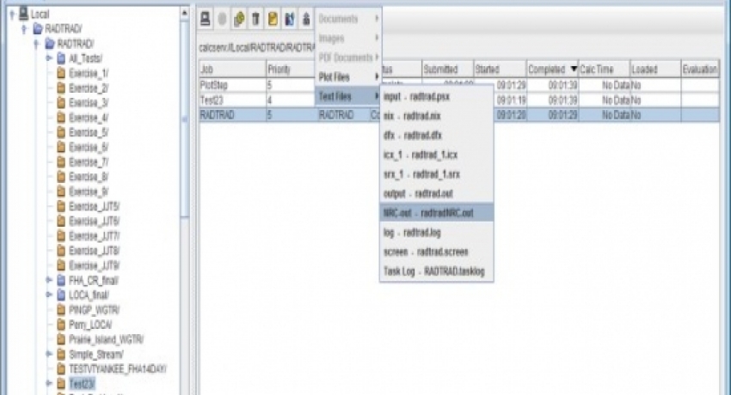Screen dimensions: 731x395
Task: Click the Exercise_3/ folder icon
Action: [61, 103]
